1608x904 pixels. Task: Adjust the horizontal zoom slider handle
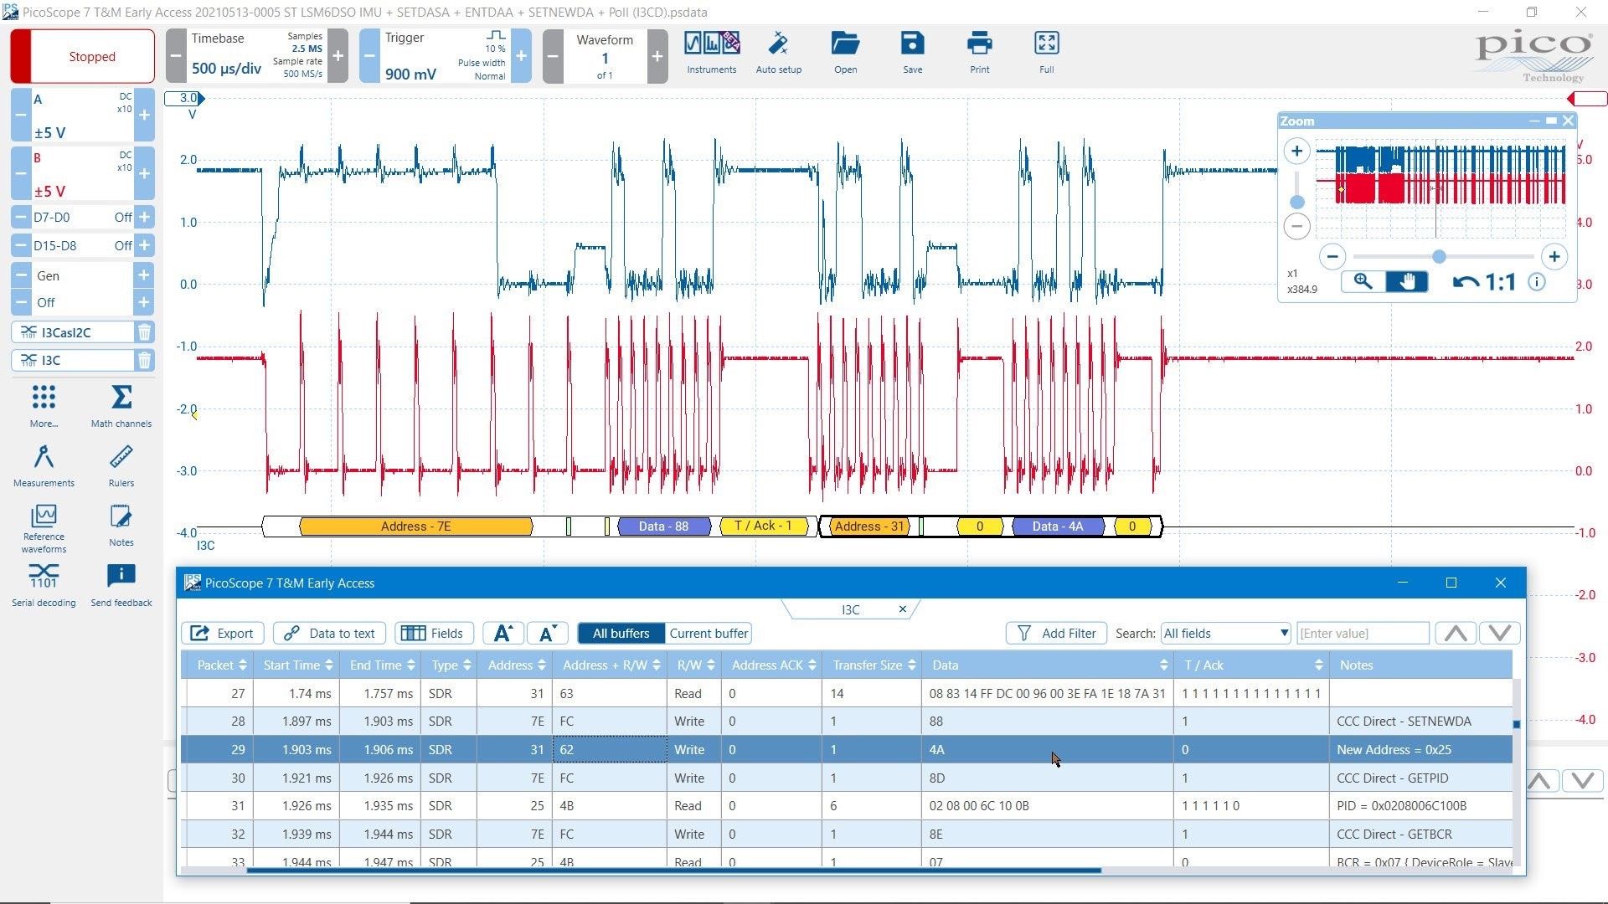[x=1439, y=257]
